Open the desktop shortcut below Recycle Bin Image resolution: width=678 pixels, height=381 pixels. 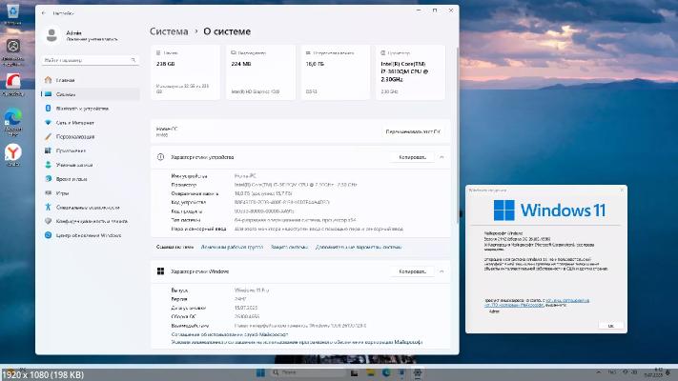[x=13, y=51]
